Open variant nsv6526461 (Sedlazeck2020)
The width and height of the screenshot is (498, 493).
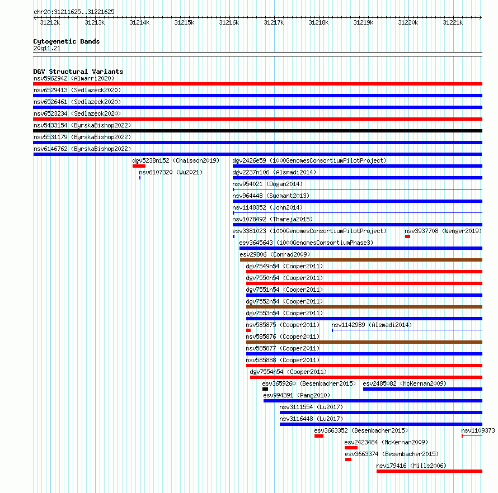[x=77, y=102]
